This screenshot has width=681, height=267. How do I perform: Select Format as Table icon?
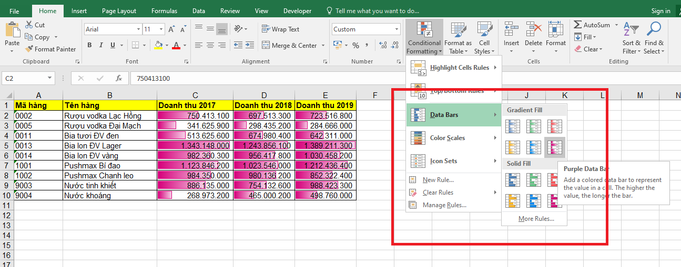(458, 30)
